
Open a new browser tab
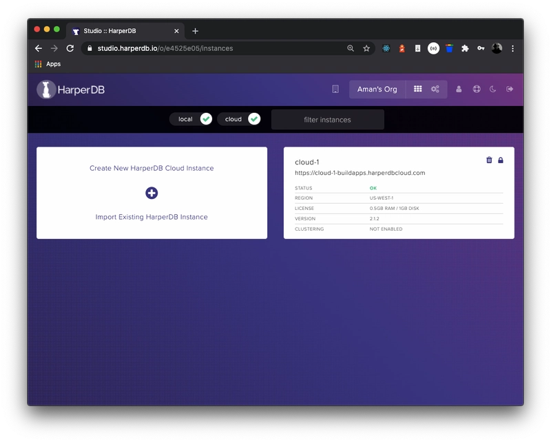[x=195, y=31]
